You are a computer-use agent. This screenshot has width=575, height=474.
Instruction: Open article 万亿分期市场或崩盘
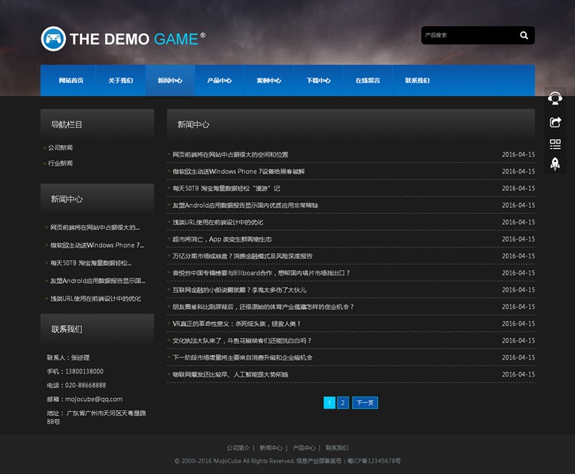coord(242,256)
